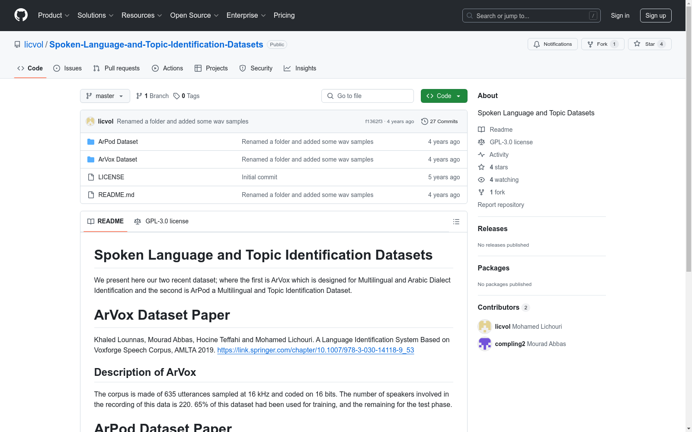View the repository Activity
The image size is (692, 432).
(x=493, y=155)
